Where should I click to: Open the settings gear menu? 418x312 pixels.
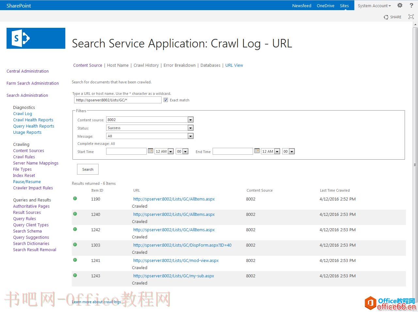coord(400,5)
